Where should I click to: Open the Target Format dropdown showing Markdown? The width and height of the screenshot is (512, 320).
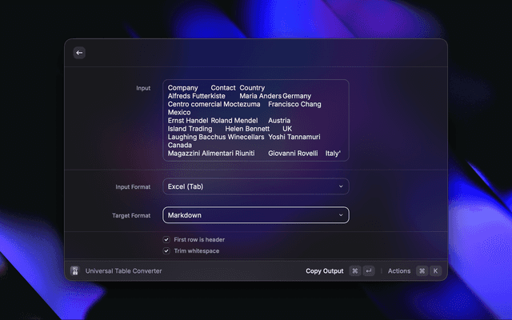pos(255,215)
